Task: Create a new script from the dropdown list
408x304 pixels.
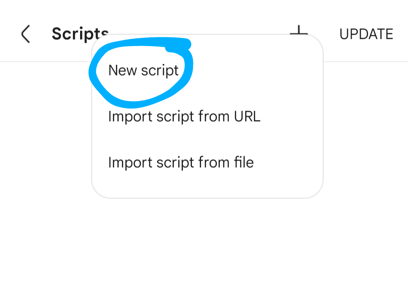Action: (144, 71)
